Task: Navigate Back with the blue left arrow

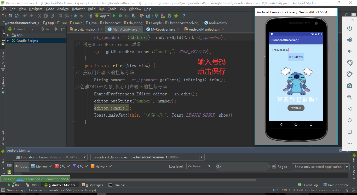Action: [75, 16]
